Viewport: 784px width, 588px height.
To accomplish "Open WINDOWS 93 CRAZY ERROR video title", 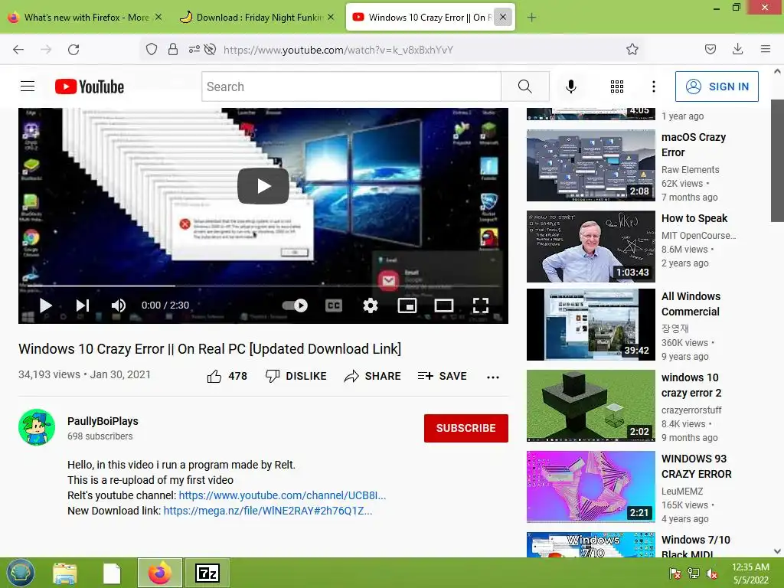I will coord(696,466).
